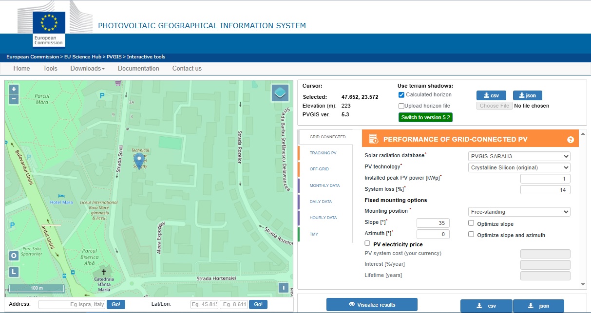Open the Monthly Data tab
This screenshot has height=313, width=591.
coord(324,185)
